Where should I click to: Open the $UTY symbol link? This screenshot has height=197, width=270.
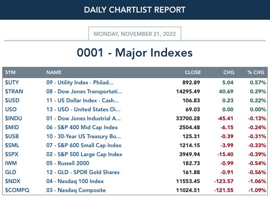(12, 83)
